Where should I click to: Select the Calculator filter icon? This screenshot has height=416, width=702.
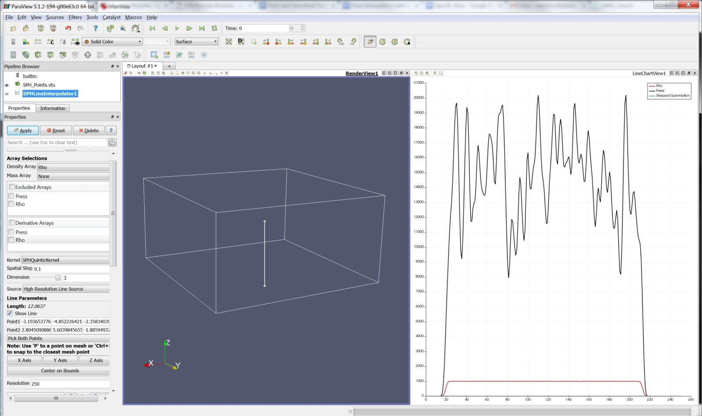13,54
